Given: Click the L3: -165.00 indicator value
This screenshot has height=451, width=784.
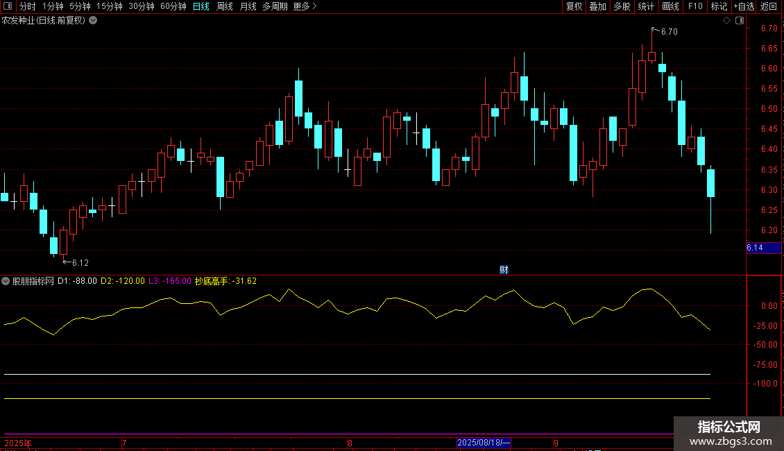Looking at the screenshot, I should coord(170,281).
